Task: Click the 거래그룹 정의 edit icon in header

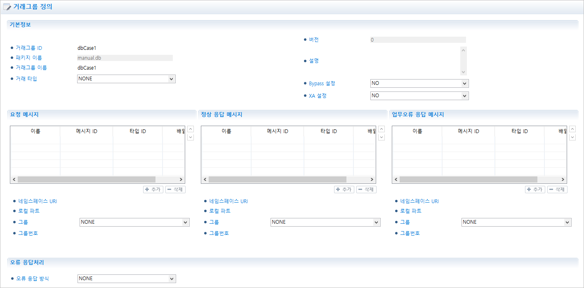Action: tap(7, 7)
